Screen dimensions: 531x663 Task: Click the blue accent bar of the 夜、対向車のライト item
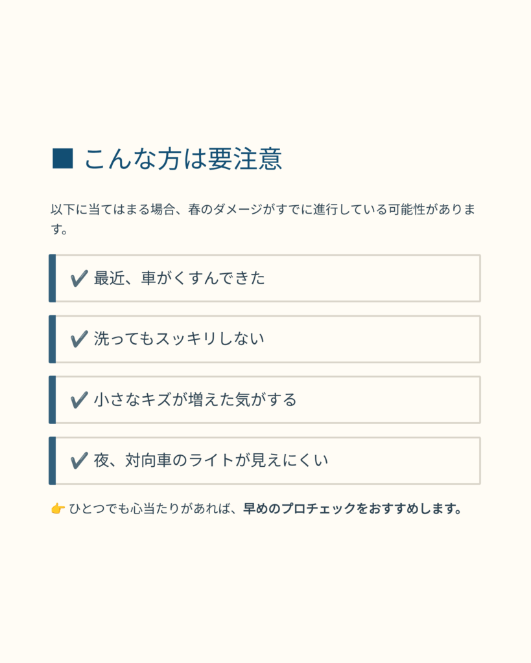(x=52, y=460)
